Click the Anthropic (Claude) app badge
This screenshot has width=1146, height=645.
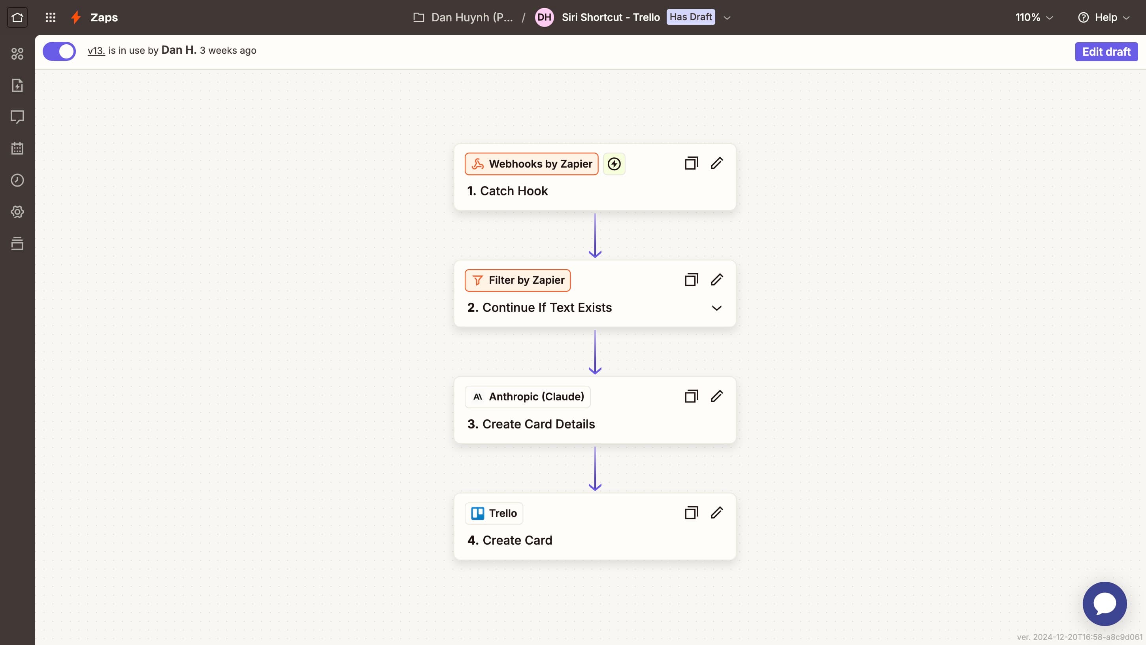tap(528, 397)
